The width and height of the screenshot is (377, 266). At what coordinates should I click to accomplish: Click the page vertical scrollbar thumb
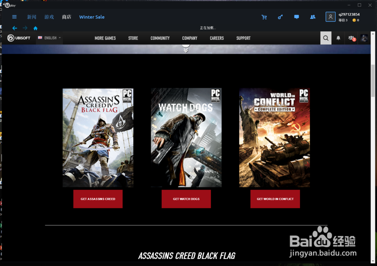click(x=373, y=81)
